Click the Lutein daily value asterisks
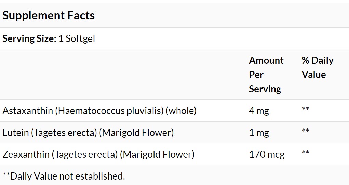 click(x=305, y=130)
